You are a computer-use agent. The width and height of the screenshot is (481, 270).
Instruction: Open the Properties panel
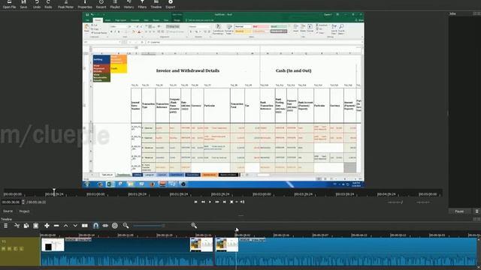coord(85,4)
